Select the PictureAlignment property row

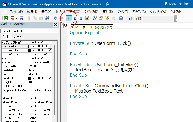(x=27, y=110)
